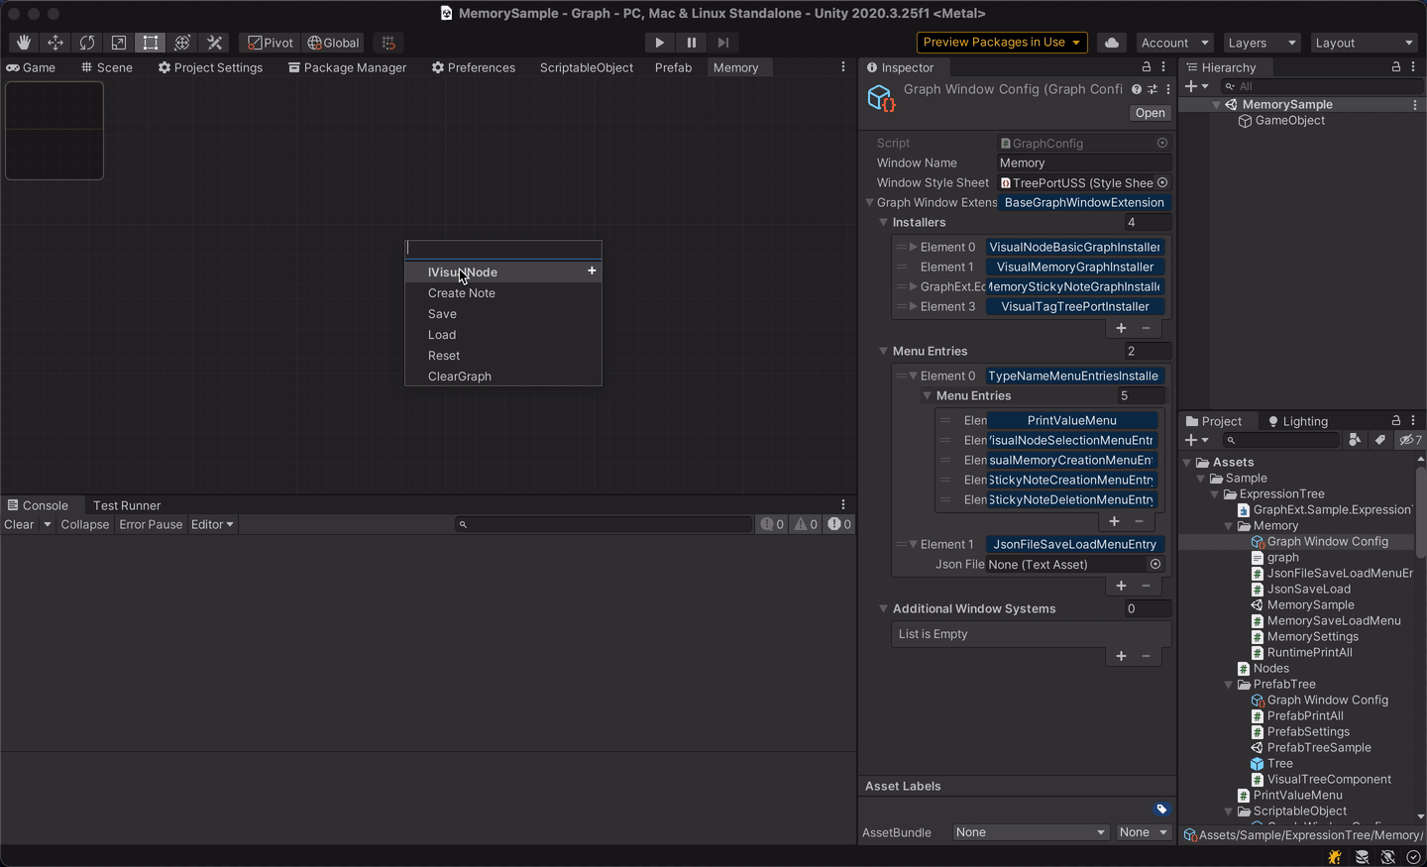Open Inspector help icon
The width and height of the screenshot is (1427, 867).
(1137, 89)
